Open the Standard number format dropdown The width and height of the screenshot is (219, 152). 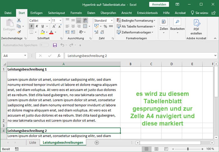pyautogui.click(x=112, y=21)
